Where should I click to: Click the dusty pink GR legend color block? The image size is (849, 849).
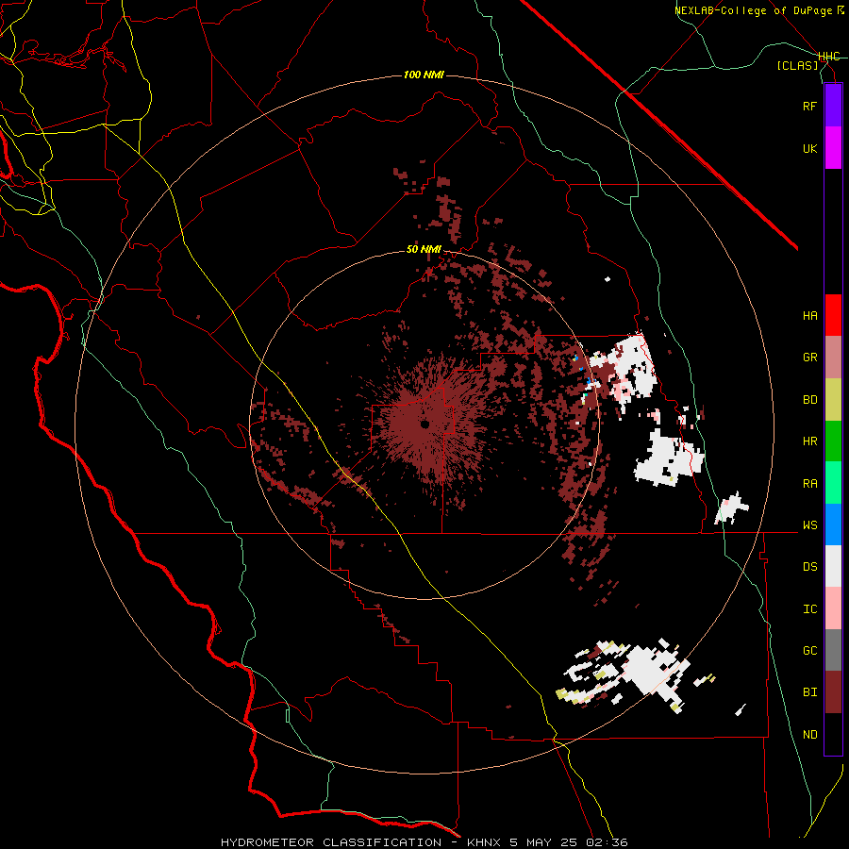click(833, 358)
